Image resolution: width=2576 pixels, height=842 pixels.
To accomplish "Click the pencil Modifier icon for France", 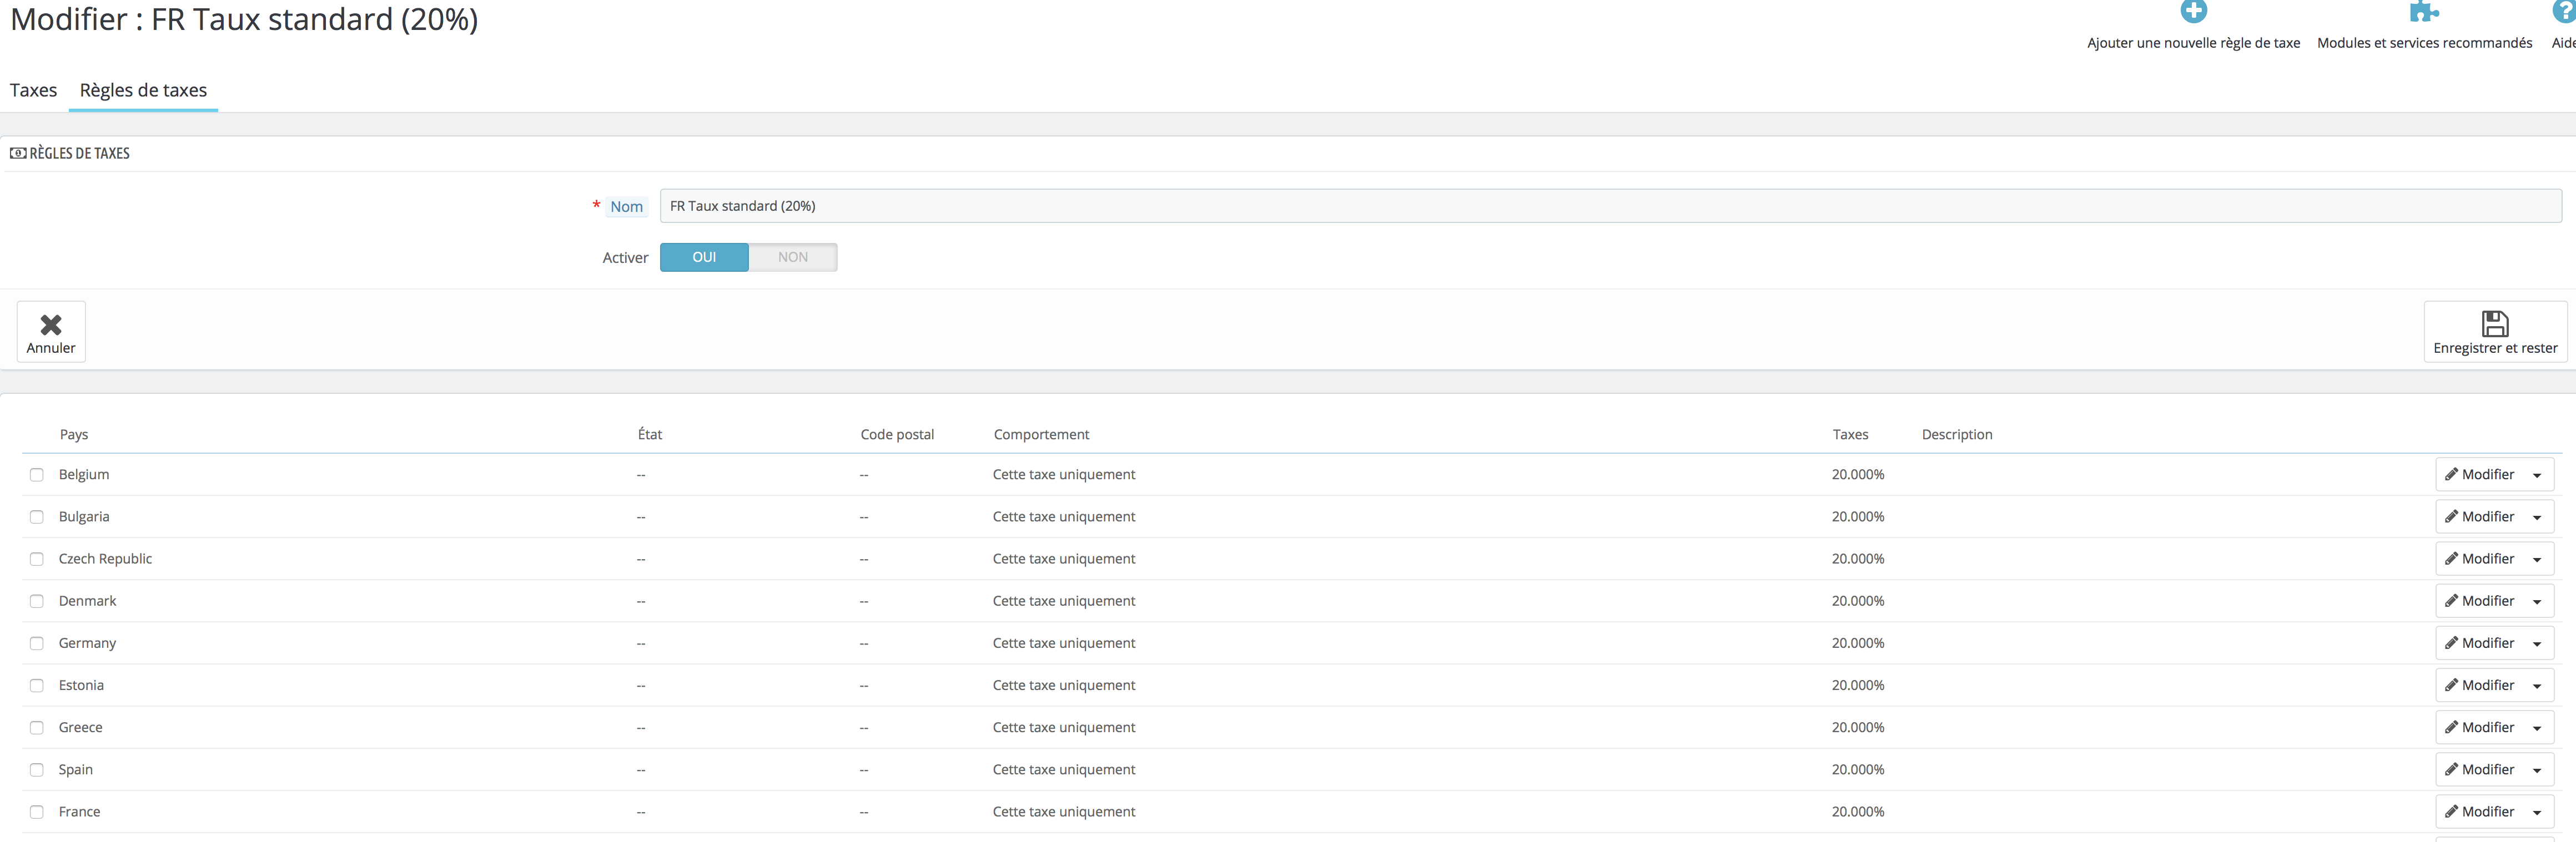I will pyautogui.click(x=2451, y=812).
